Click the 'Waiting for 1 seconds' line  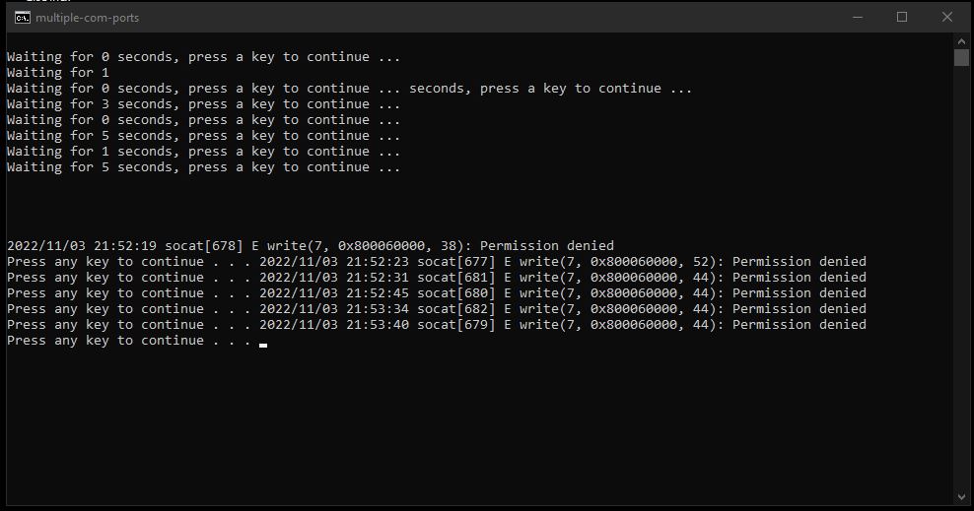click(203, 152)
